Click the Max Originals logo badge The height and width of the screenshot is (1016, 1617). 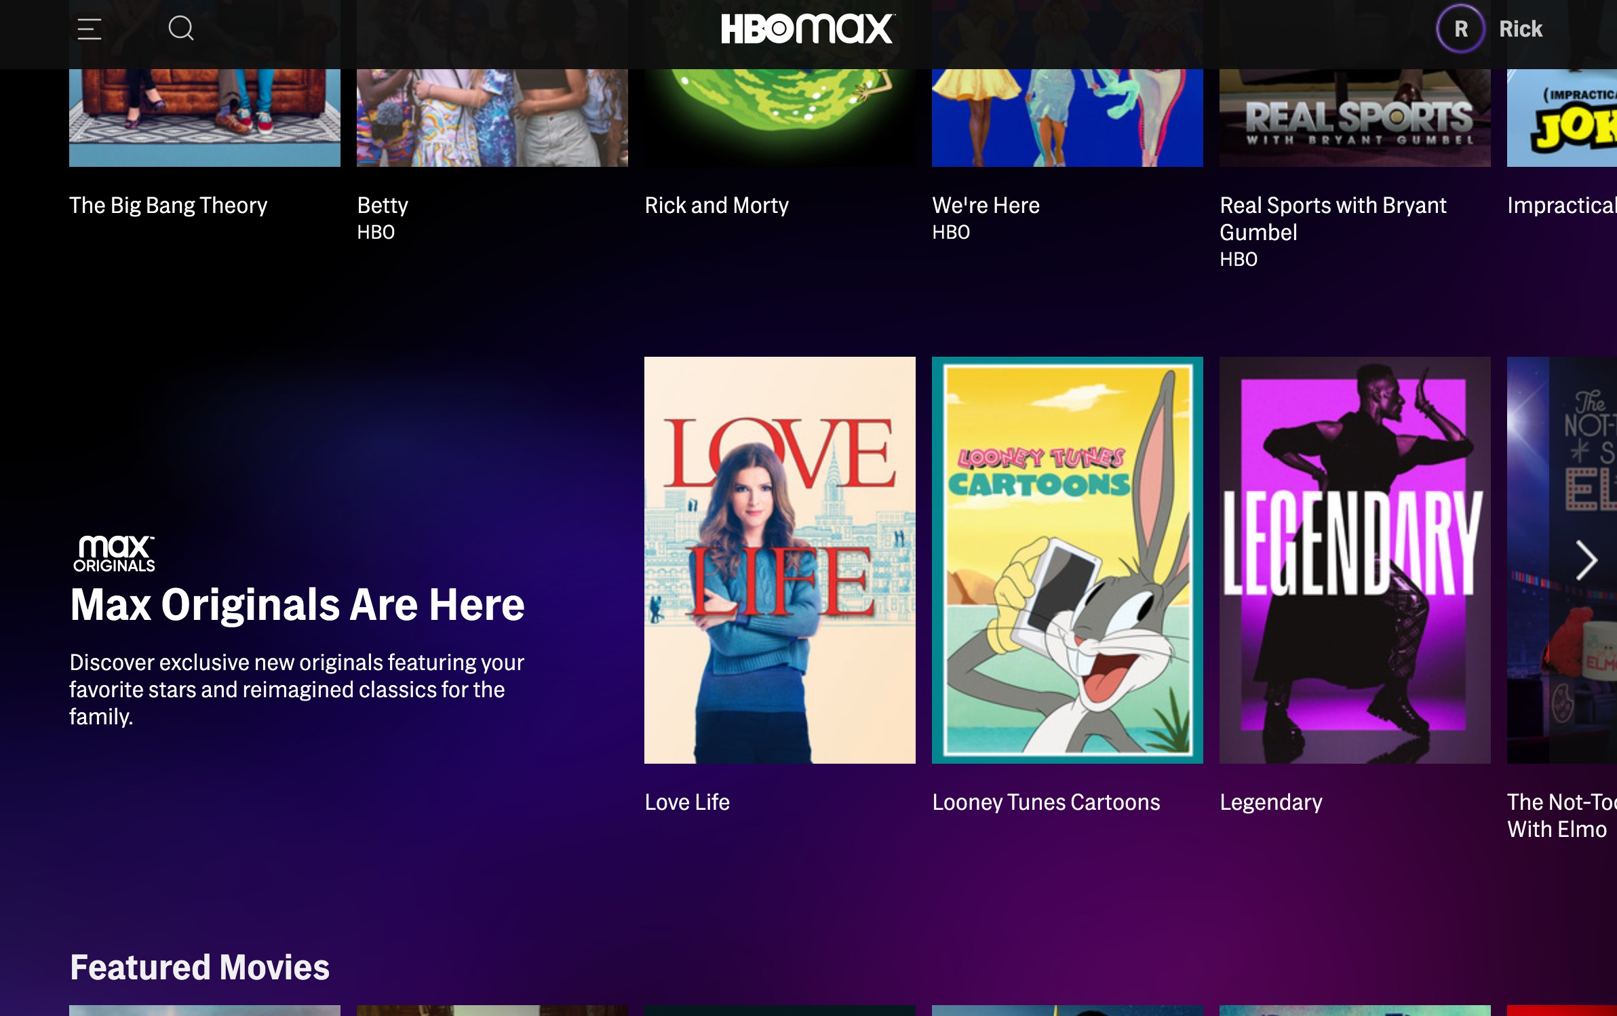(114, 554)
